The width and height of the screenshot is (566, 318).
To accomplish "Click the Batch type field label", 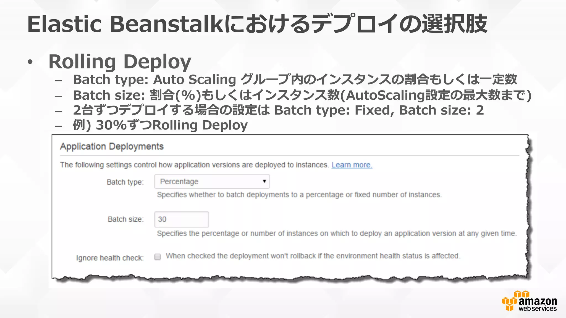I will [x=125, y=182].
